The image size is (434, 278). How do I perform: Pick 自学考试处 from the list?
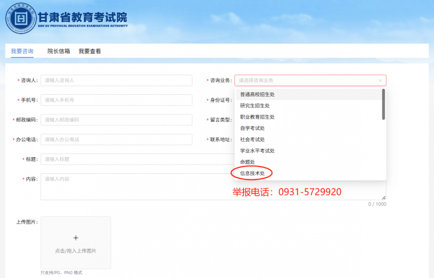coord(252,128)
